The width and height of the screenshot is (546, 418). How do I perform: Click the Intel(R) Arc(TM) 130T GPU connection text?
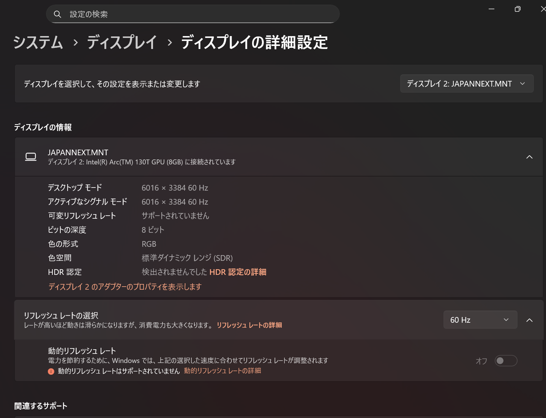click(x=142, y=162)
